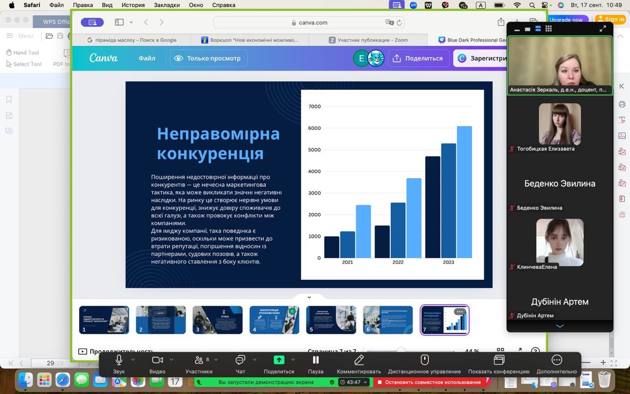Image resolution: width=630 pixels, height=394 pixels.
Task: Select slide 4 thumbnail in filmstrip
Action: [x=274, y=320]
